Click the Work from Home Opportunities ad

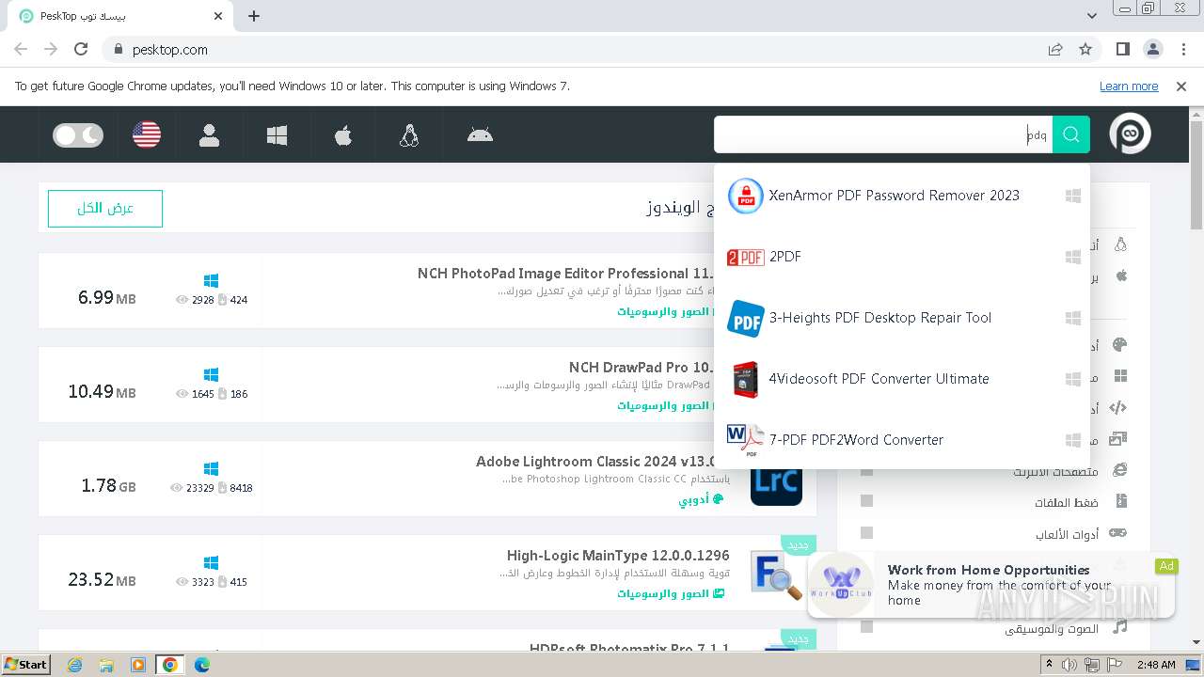[x=991, y=585]
